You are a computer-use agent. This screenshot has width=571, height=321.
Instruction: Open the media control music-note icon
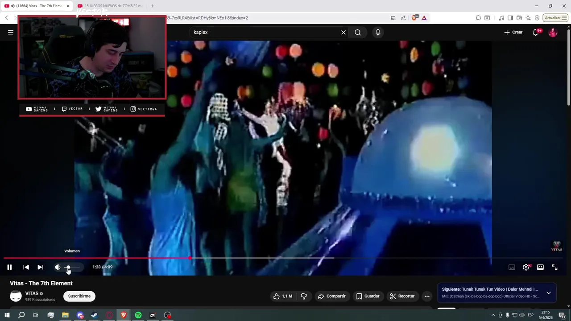(502, 18)
